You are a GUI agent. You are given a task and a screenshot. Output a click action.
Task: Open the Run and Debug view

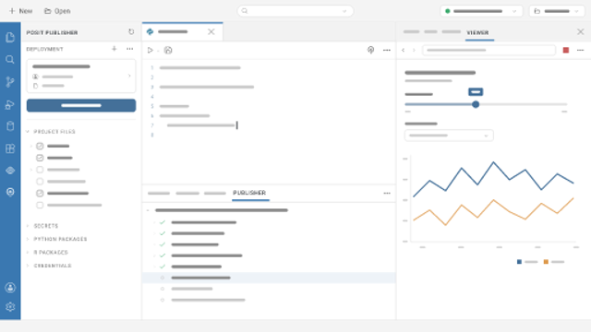click(x=10, y=104)
